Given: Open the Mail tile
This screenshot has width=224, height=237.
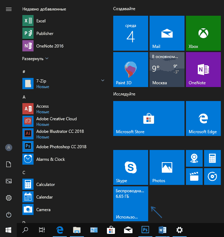Looking at the screenshot, I should click(167, 33).
